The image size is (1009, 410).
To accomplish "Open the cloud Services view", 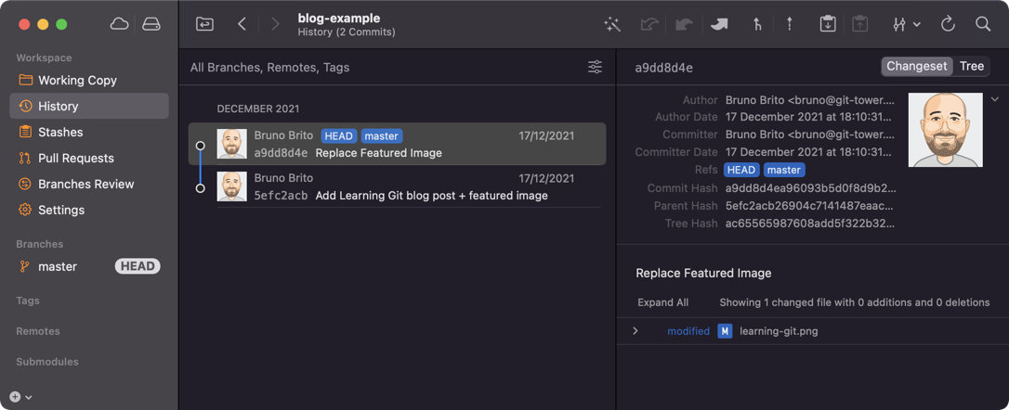I will coord(120,24).
